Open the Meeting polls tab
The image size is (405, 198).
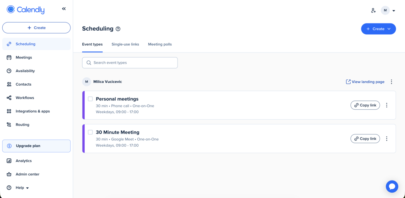tap(160, 44)
